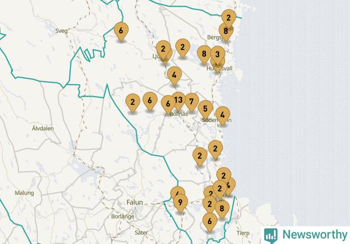The height and width of the screenshot is (244, 350).
Task: Click the westernmost 2 marker in the Bollnäs row
Action: [x=133, y=102]
